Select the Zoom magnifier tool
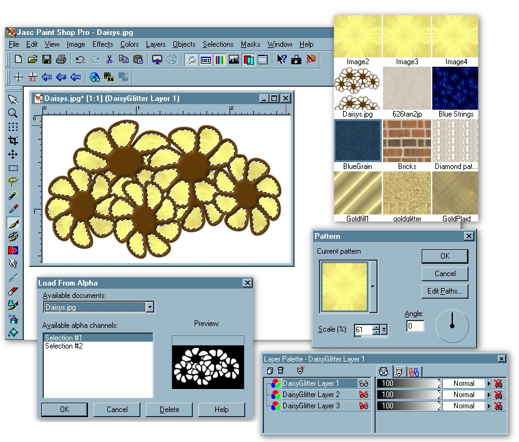This screenshot has width=519, height=442. tap(13, 113)
